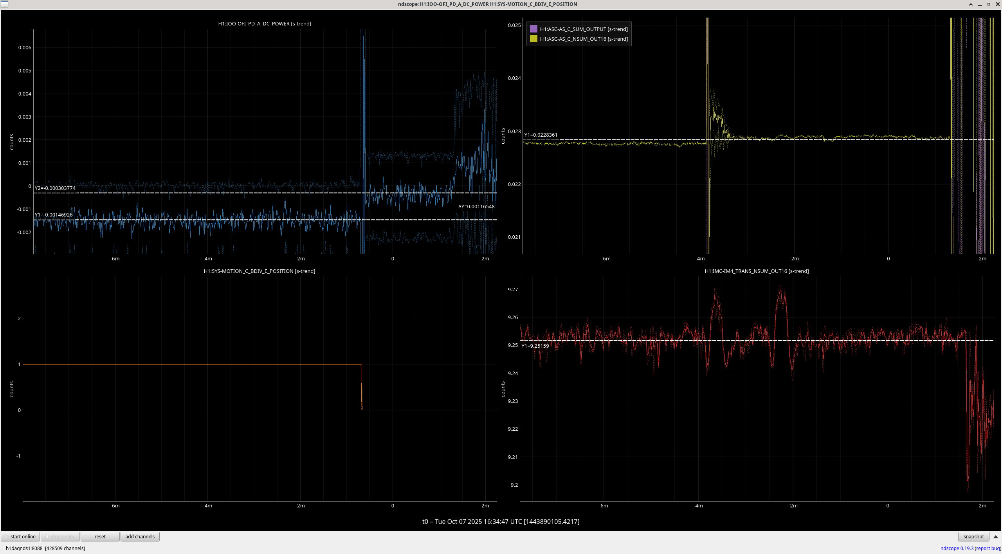Image resolution: width=1002 pixels, height=554 pixels.
Task: Click the H1:IMC-IM4_TRANS_NSUM_OUT16 plot title
Action: click(x=756, y=271)
